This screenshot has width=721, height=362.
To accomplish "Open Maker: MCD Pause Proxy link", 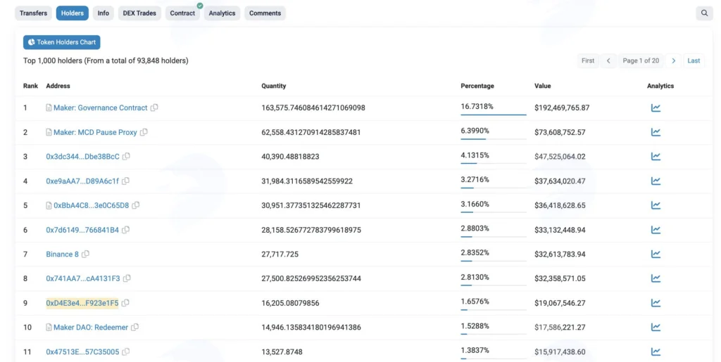I will [x=95, y=132].
